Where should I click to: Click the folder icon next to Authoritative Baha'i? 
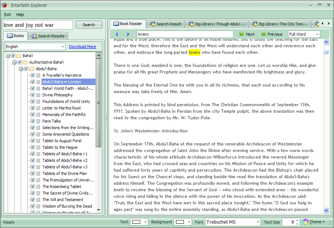tap(25, 62)
